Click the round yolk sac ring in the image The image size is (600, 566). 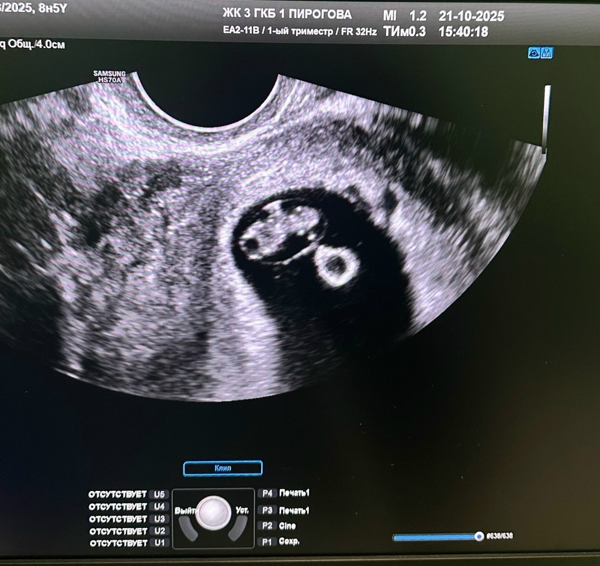click(336, 266)
